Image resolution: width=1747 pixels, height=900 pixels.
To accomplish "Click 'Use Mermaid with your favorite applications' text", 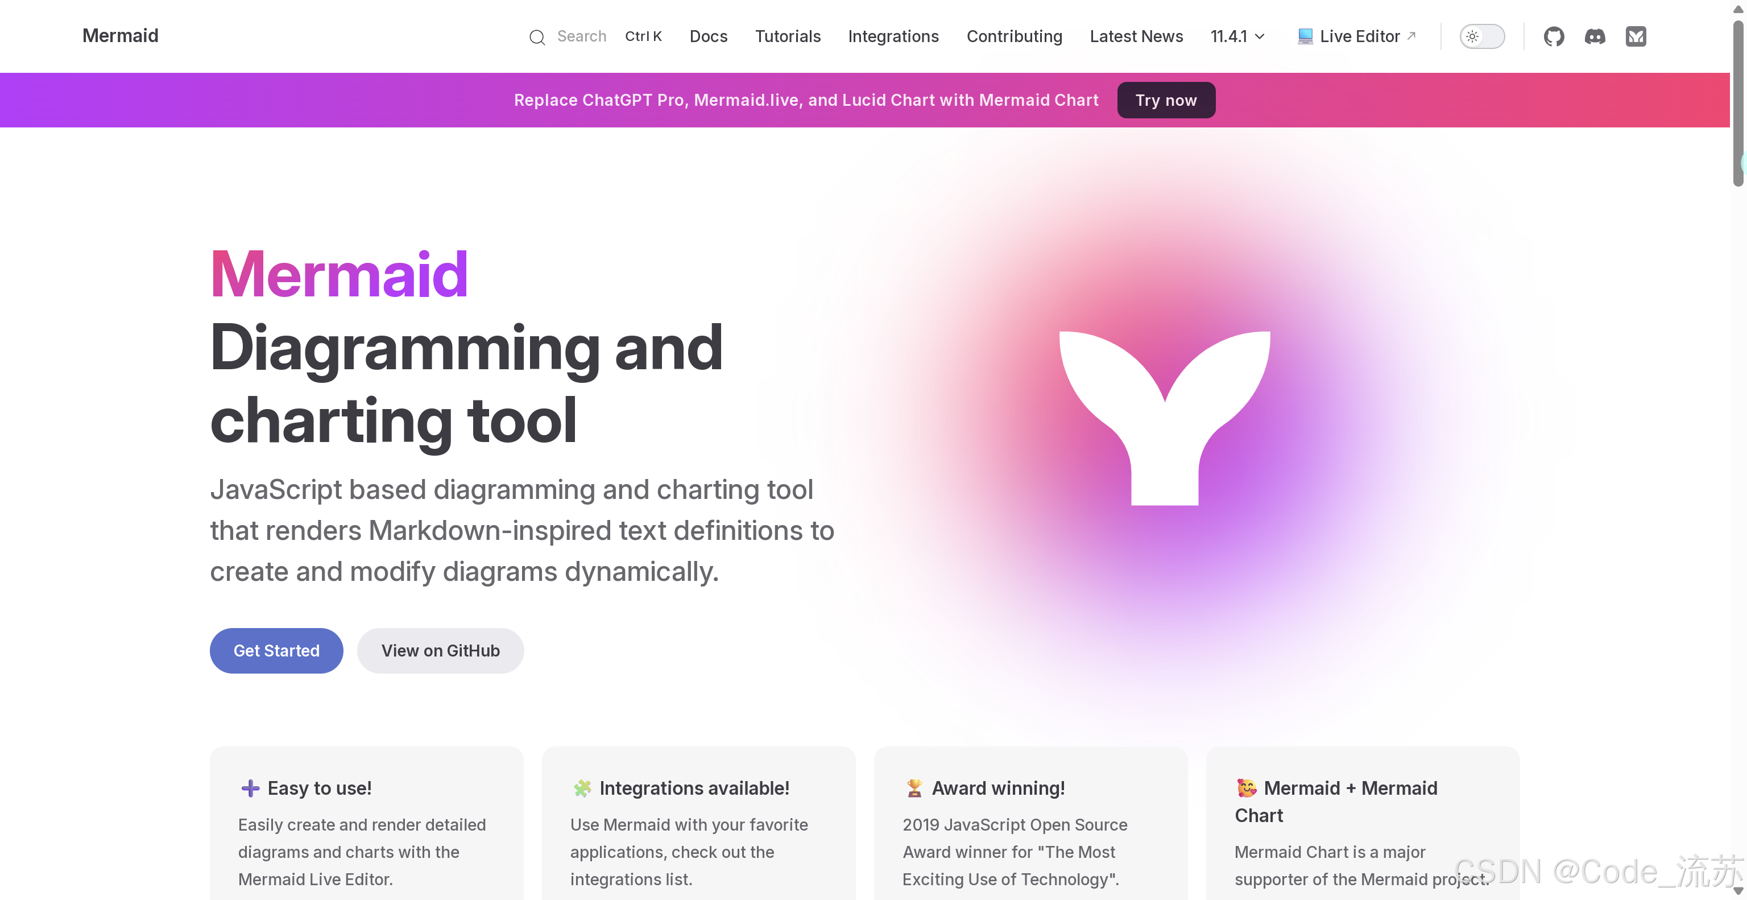I will (x=689, y=852).
